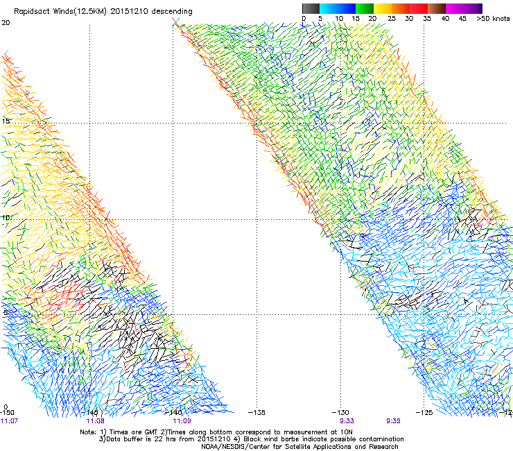Click the longitude label '-125'
The image size is (513, 451).
pyautogui.click(x=424, y=412)
